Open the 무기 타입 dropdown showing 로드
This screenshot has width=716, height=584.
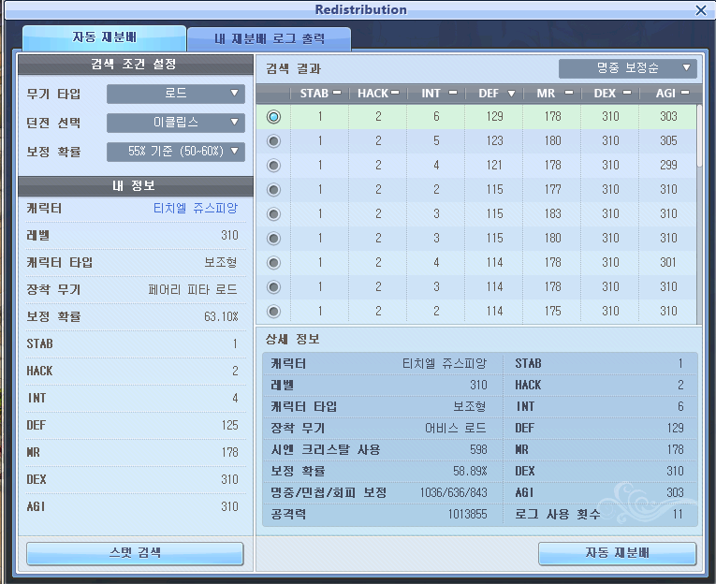pos(175,94)
